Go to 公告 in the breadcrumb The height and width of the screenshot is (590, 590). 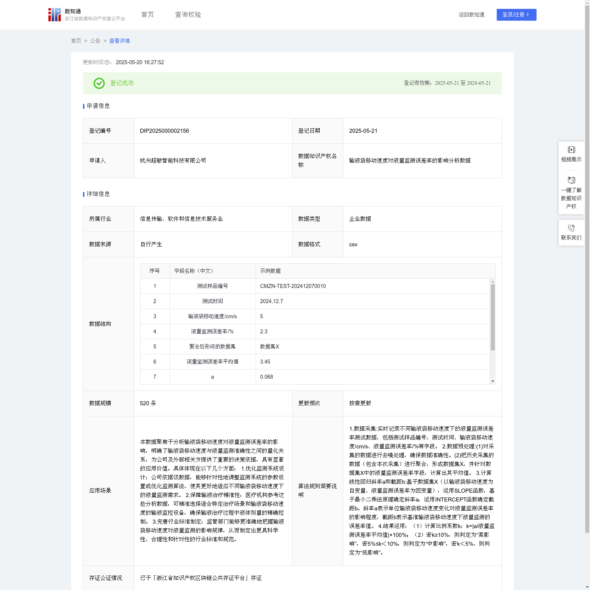(95, 41)
